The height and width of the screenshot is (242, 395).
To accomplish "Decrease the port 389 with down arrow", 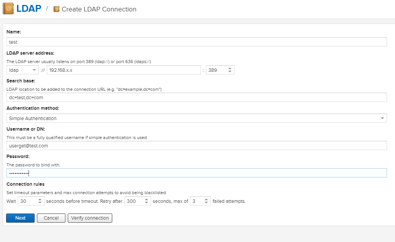I will [230, 72].
